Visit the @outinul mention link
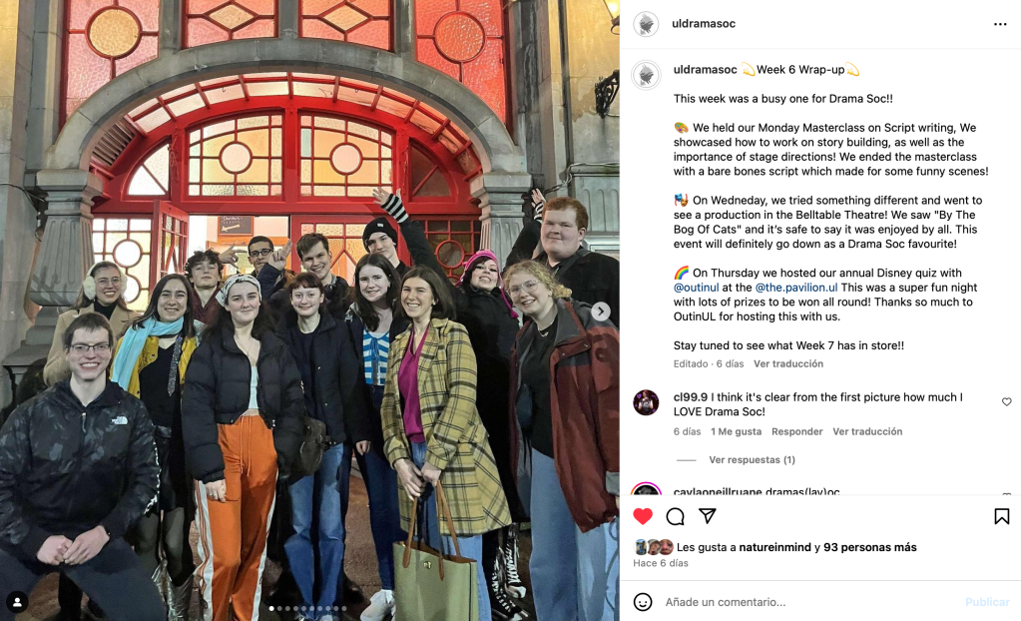 tap(696, 288)
